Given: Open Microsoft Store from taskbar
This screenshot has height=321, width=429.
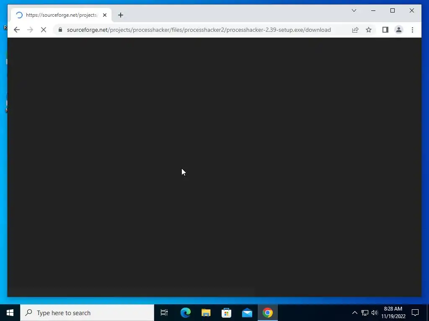Looking at the screenshot, I should pyautogui.click(x=227, y=313).
